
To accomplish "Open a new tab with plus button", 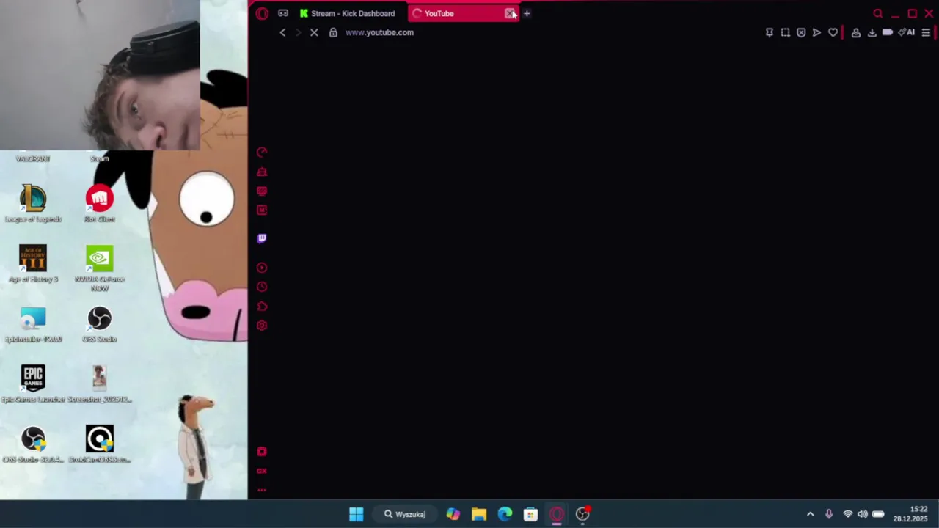I will coord(527,13).
